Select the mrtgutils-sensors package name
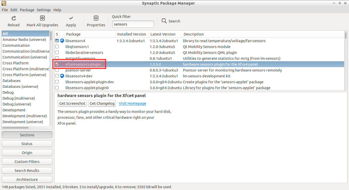 [x=80, y=58]
